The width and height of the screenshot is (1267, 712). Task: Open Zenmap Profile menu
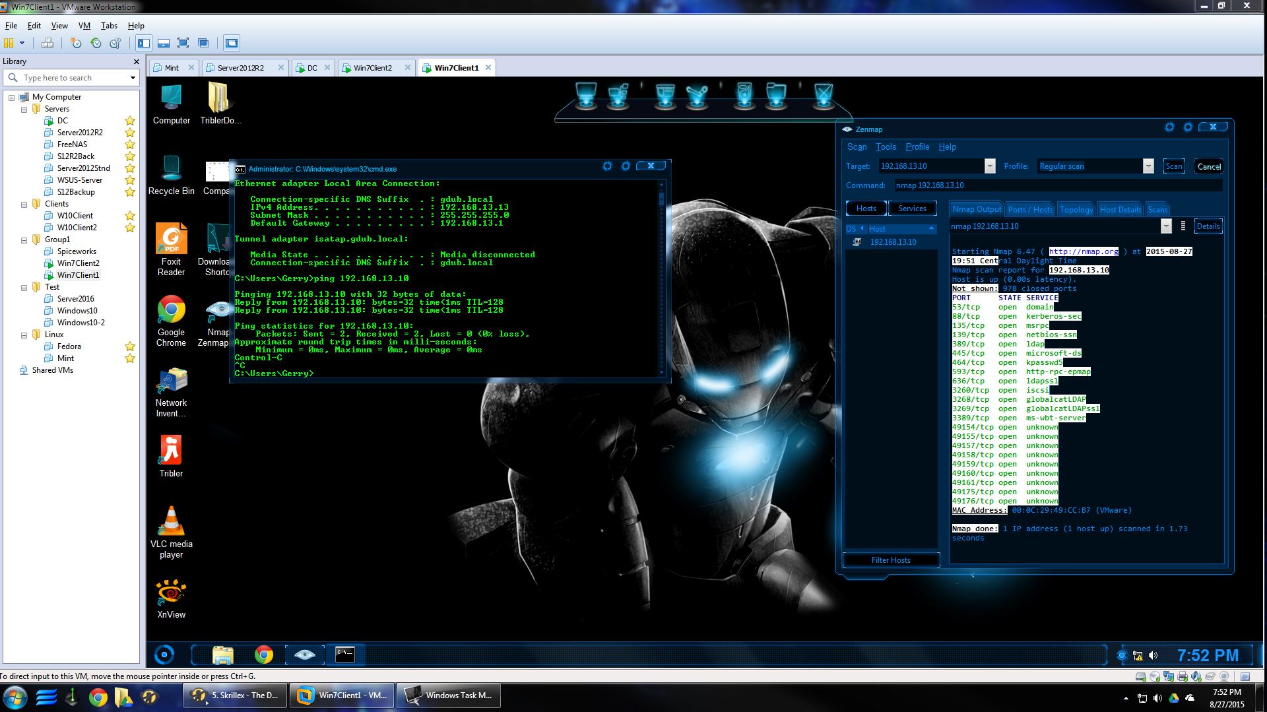click(x=917, y=147)
